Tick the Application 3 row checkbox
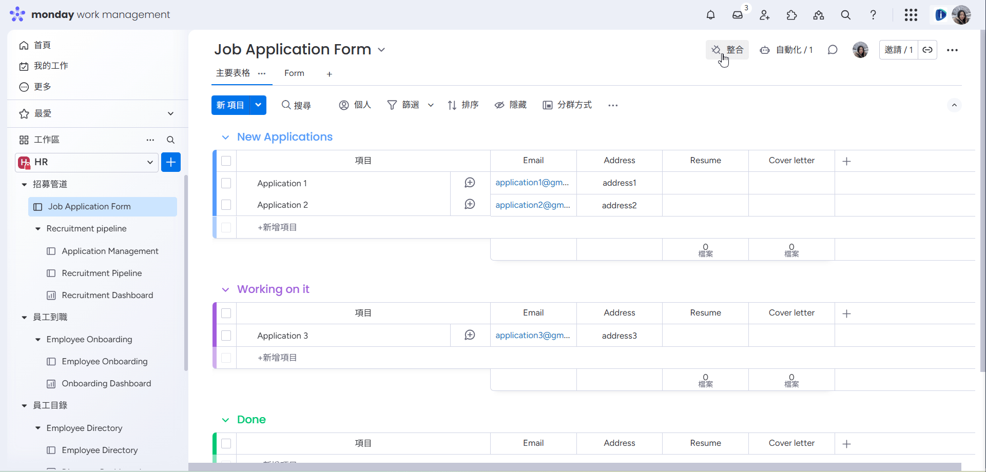The width and height of the screenshot is (986, 472). [x=226, y=336]
